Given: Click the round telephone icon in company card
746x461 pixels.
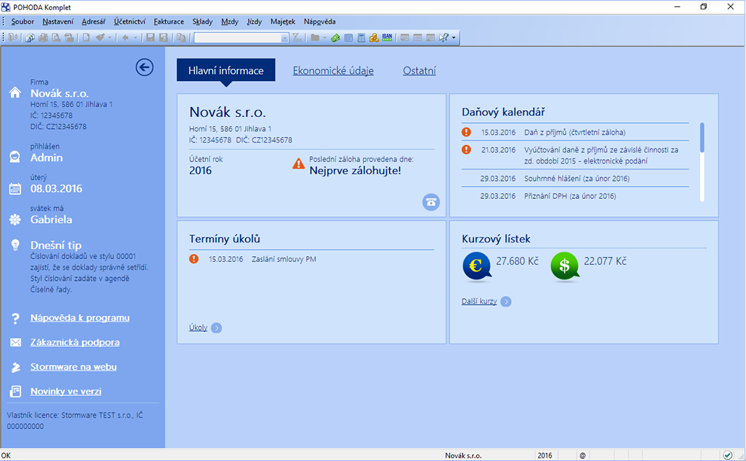Looking at the screenshot, I should [431, 202].
